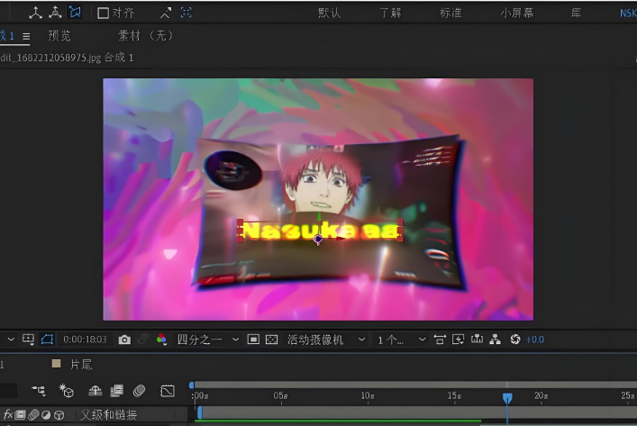Screen dimensions: 637x426
Task: Open the 四分之一 resolution dropdown
Action: (x=207, y=340)
